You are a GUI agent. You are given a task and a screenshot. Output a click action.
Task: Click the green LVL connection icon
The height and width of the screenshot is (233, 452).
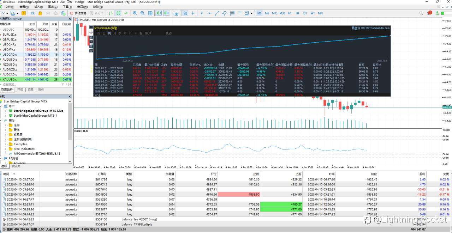point(438,13)
